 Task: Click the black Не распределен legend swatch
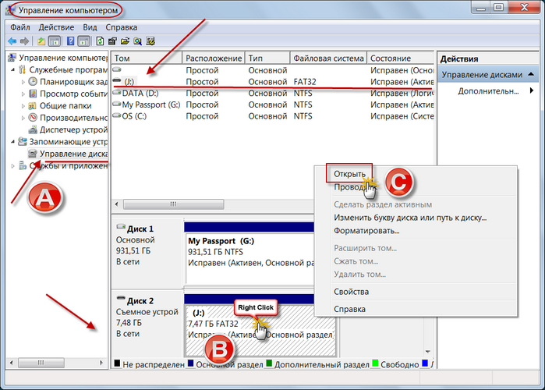[x=117, y=363]
